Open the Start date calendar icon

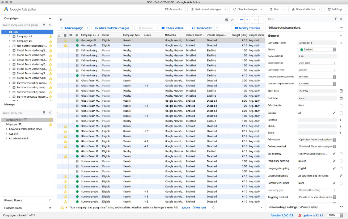[x=341, y=91]
